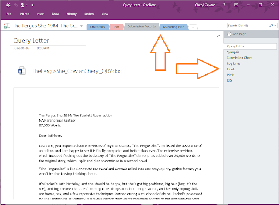Click the '87,000 Words' line
This screenshot has height=205, width=279.
[50, 126]
